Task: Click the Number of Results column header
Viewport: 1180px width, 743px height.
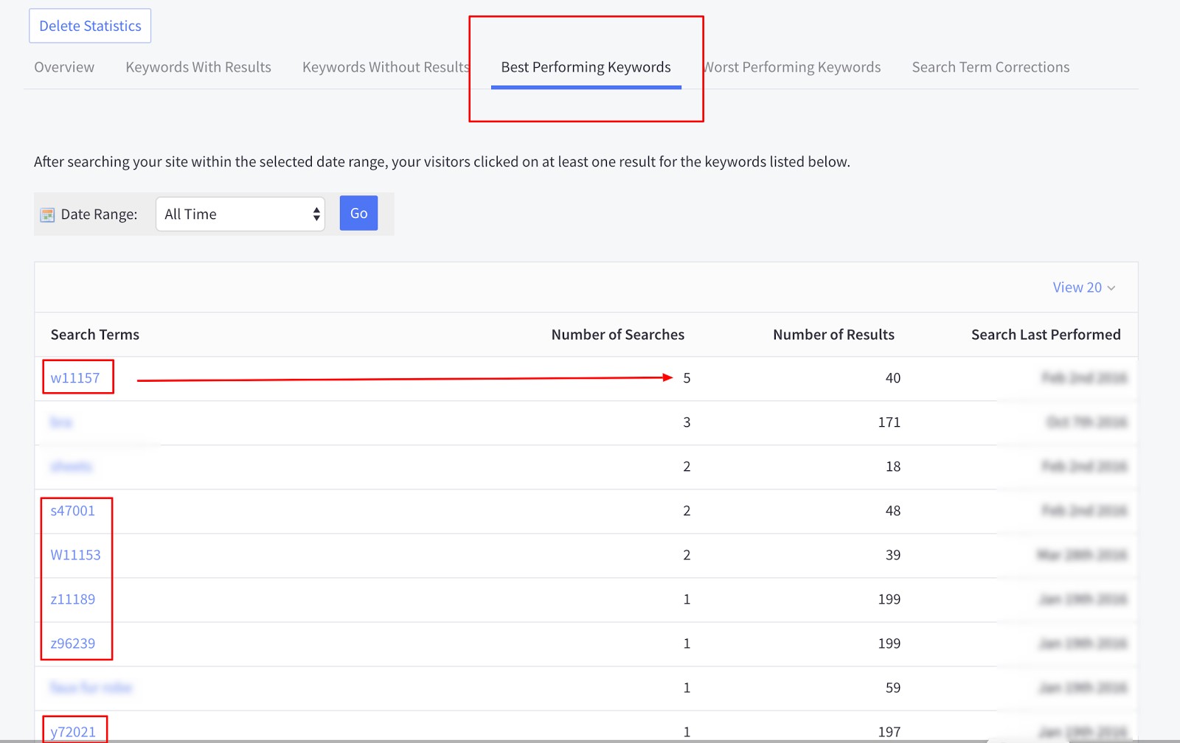Action: coord(833,335)
